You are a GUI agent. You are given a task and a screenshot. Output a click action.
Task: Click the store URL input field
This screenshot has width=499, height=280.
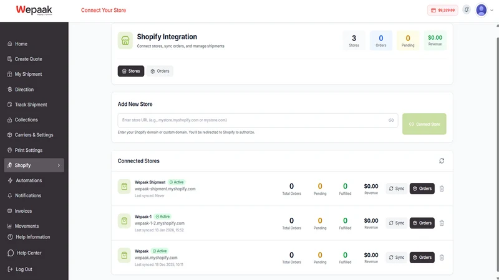258,120
